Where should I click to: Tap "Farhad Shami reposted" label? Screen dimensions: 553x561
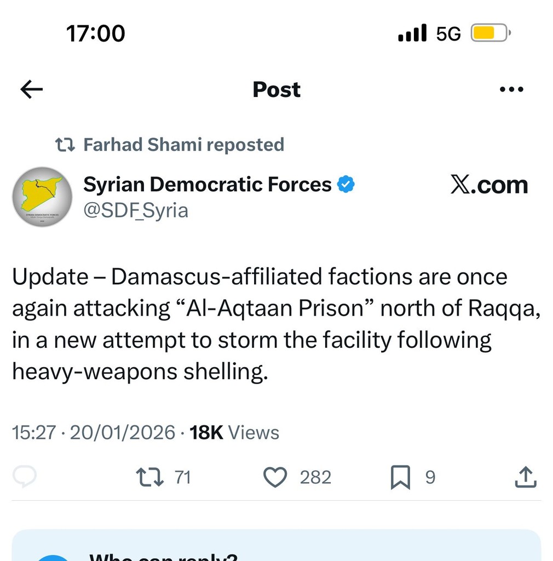tap(183, 145)
